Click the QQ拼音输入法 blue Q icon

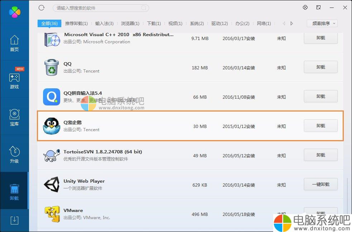click(52, 97)
